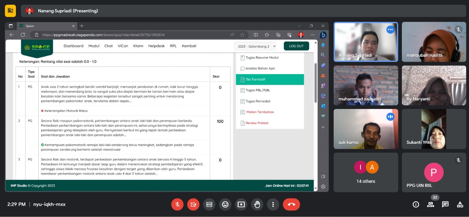The width and height of the screenshot is (469, 217).
Task: Refresh the shared browser page
Action: (x=23, y=35)
